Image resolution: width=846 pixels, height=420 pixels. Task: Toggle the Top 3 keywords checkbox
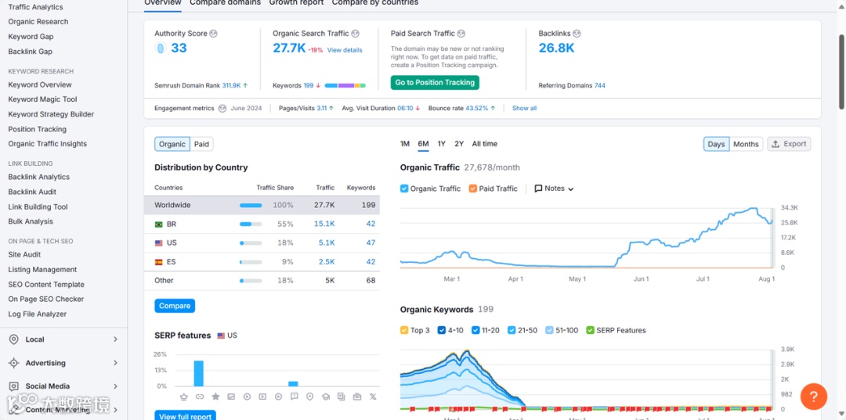(x=404, y=330)
